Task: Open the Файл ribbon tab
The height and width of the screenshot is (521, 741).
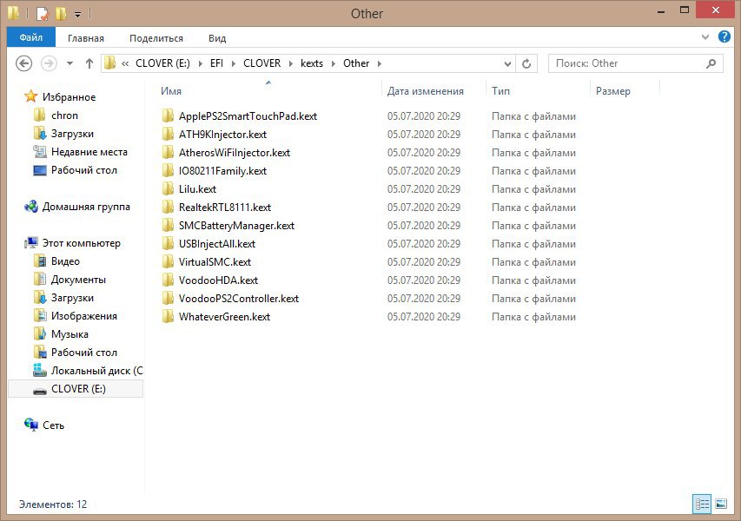Action: pyautogui.click(x=31, y=37)
